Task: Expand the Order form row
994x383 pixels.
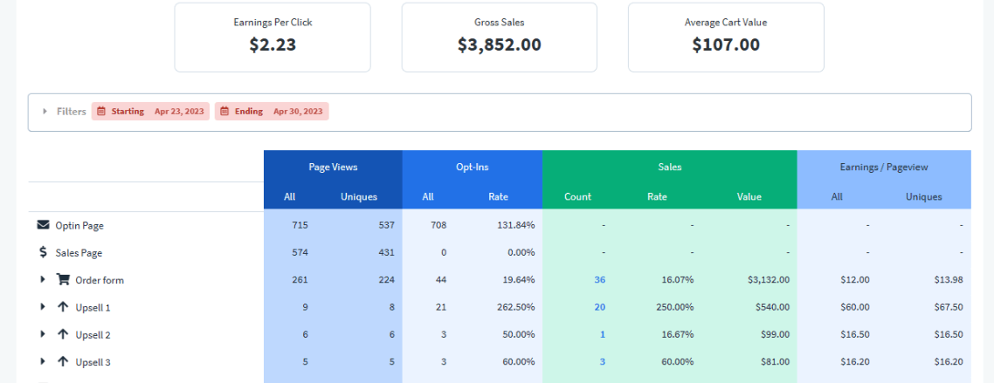Action: [x=42, y=280]
